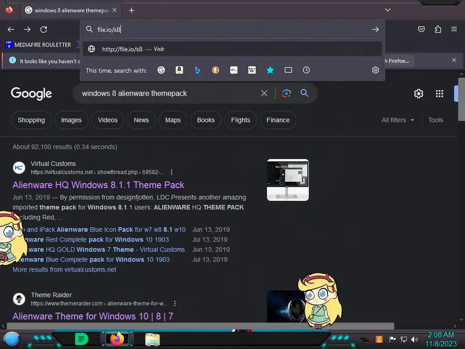The width and height of the screenshot is (465, 349).
Task: Close the windows 8 alienware themepack tab
Action: pos(114,10)
